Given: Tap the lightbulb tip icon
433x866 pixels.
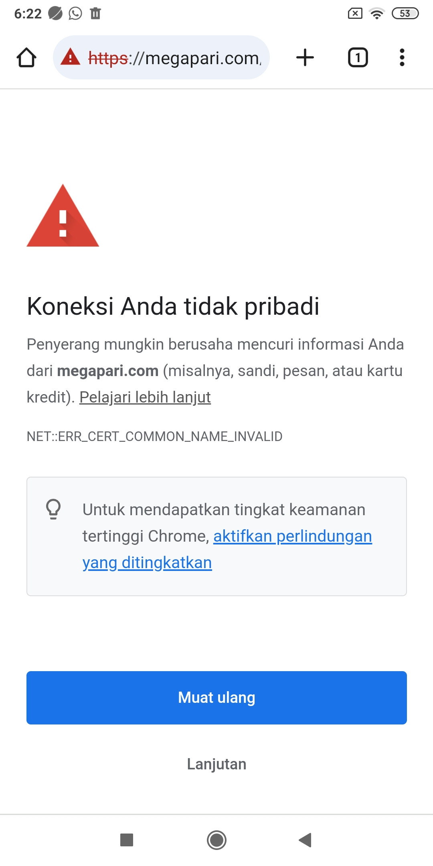Looking at the screenshot, I should click(x=53, y=509).
